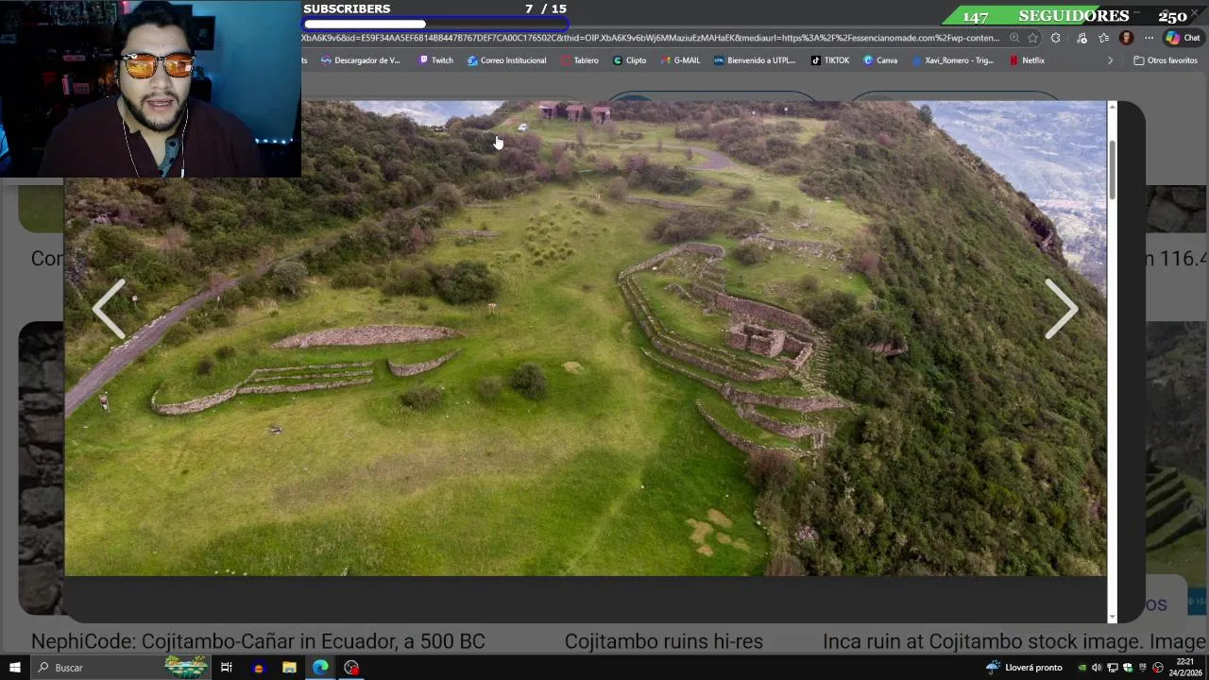Open the TIKTOK bookmark
This screenshot has height=680, width=1209.
[830, 60]
